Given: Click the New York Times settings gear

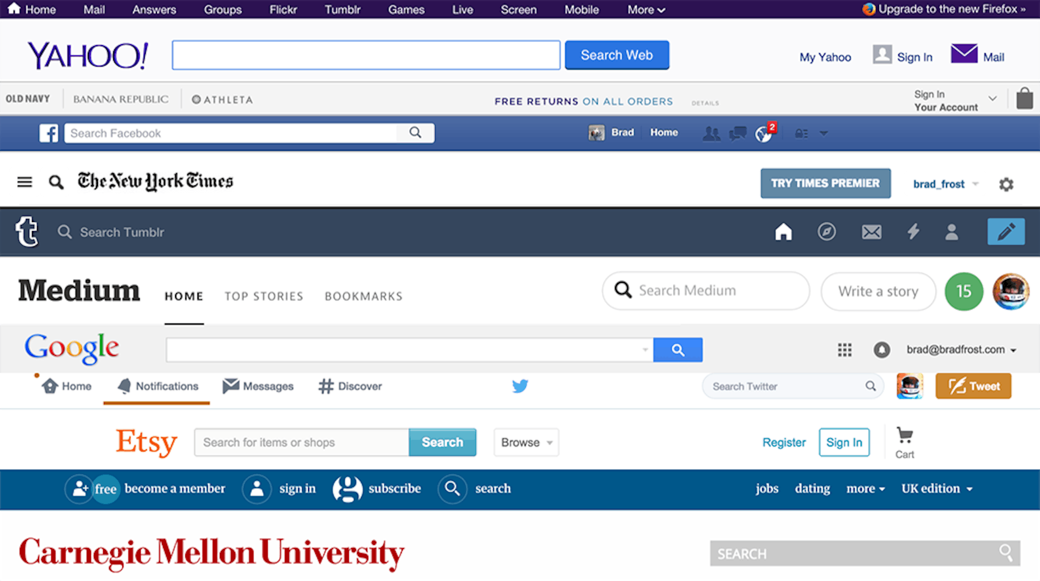Looking at the screenshot, I should pos(1006,184).
